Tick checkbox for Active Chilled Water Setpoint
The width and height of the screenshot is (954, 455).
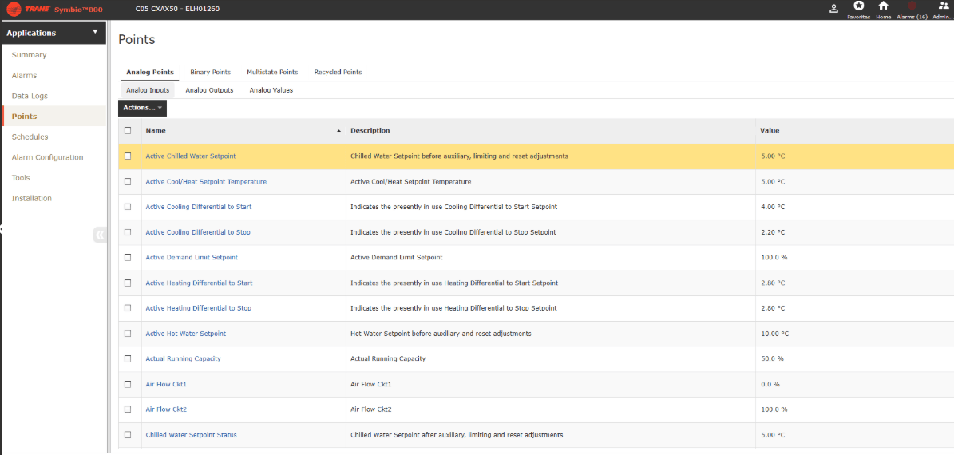click(x=128, y=156)
